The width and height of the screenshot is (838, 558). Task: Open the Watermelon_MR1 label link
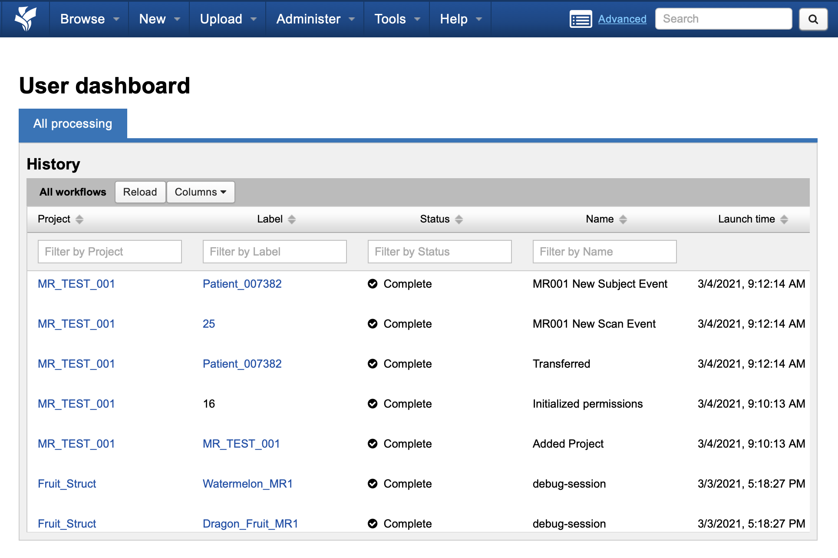tap(247, 484)
